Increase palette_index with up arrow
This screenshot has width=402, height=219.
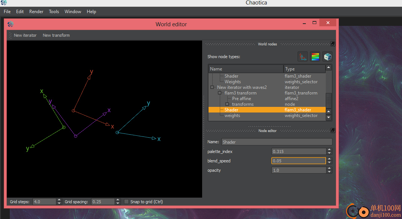point(329,150)
